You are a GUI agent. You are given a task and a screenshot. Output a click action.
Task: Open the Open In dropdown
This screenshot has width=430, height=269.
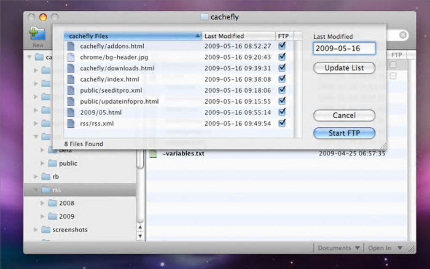tap(385, 248)
